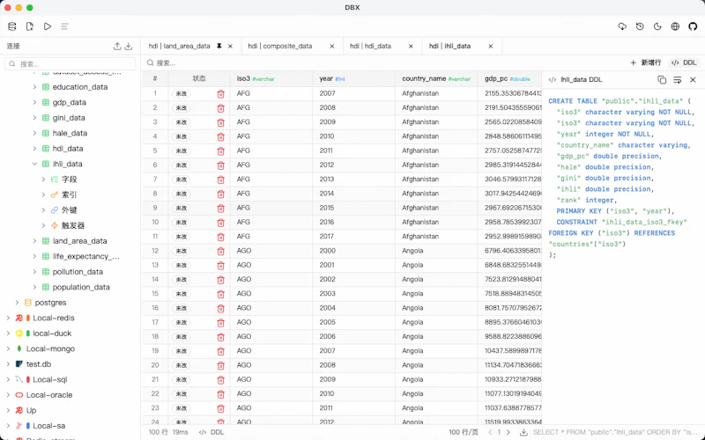This screenshot has height=440, width=705.
Task: Switch to hdi | composite_data tab
Action: tap(279, 46)
